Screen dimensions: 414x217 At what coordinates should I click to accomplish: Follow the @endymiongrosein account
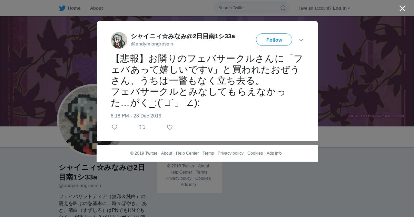(x=274, y=40)
